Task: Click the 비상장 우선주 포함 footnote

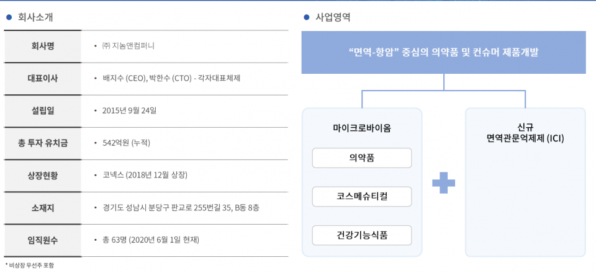Action: 31,265
